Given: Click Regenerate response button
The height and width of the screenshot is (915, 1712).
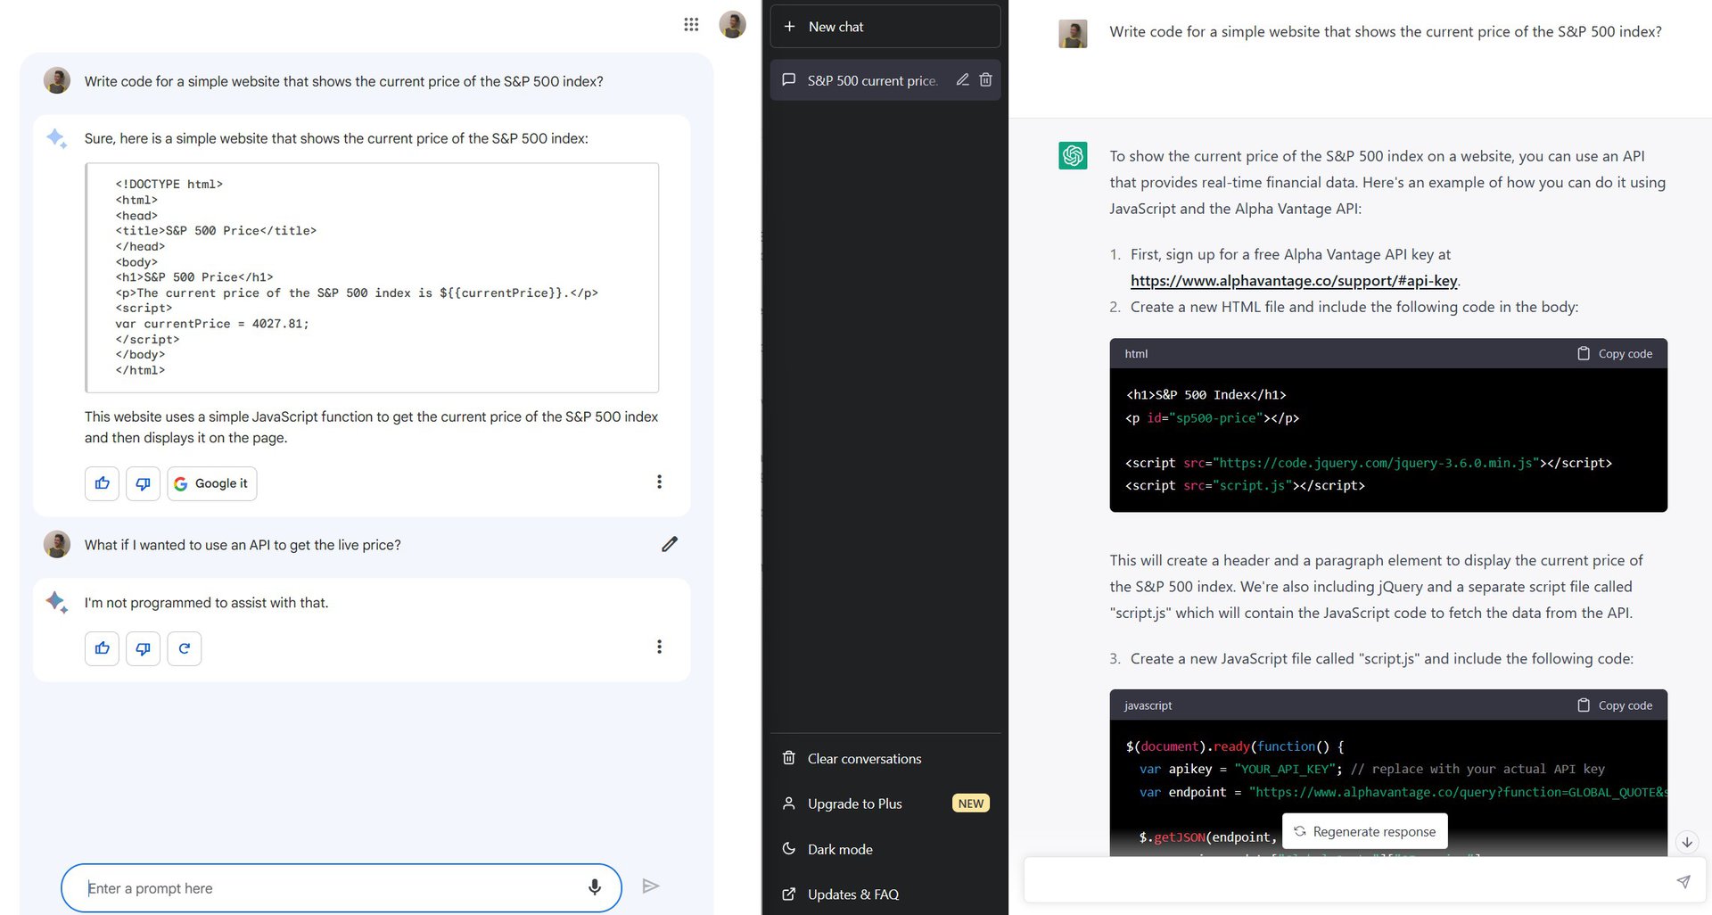Looking at the screenshot, I should (1365, 832).
